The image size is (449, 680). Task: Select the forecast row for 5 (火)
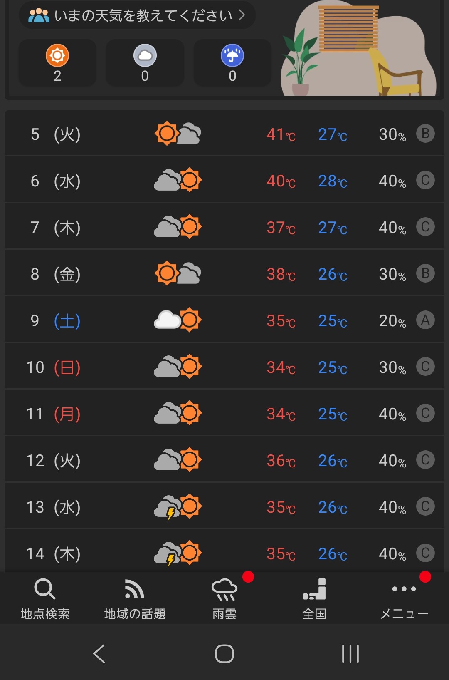(224, 134)
